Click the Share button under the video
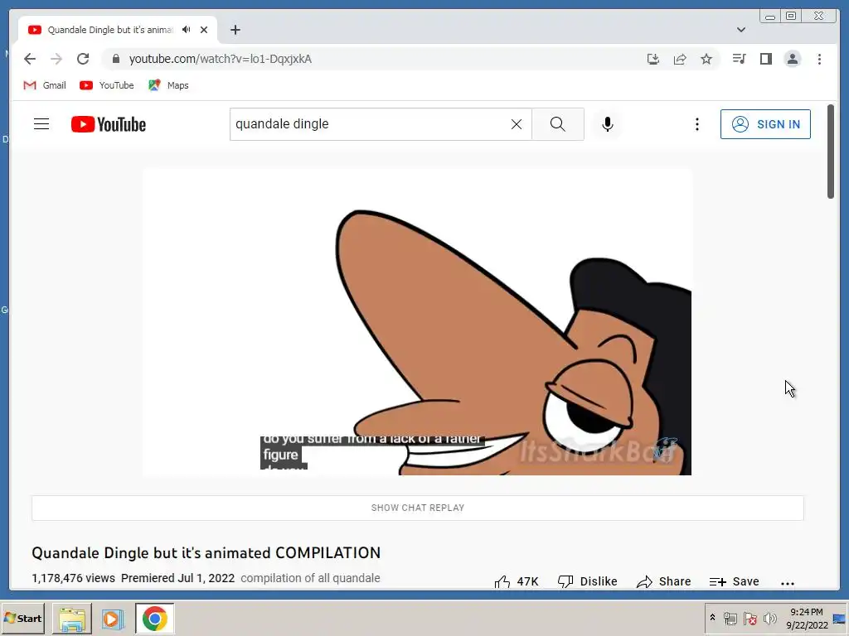 664,581
